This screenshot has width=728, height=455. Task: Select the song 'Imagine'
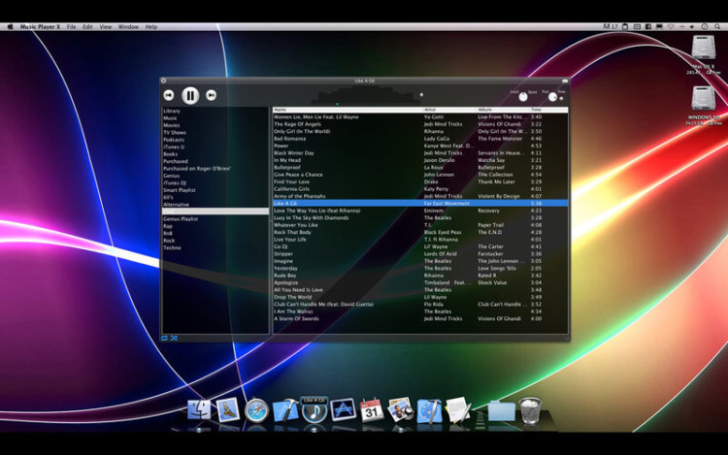tap(420, 261)
